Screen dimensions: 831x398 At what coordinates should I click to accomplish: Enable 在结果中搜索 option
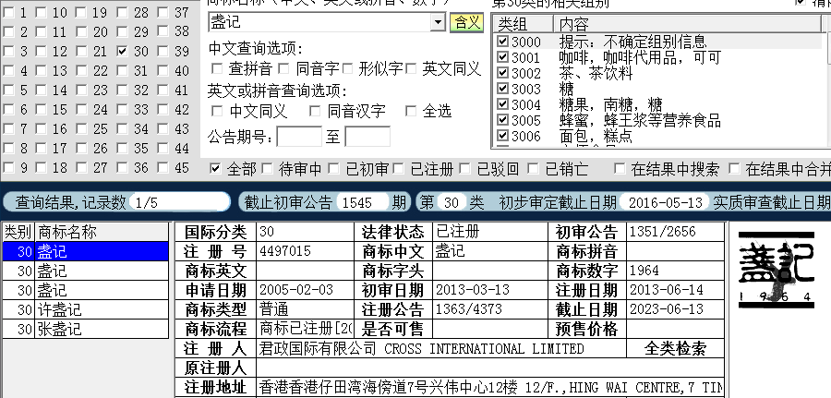pos(619,169)
